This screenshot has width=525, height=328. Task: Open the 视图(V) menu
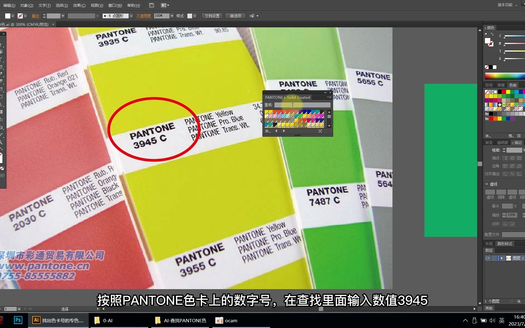(97, 5)
